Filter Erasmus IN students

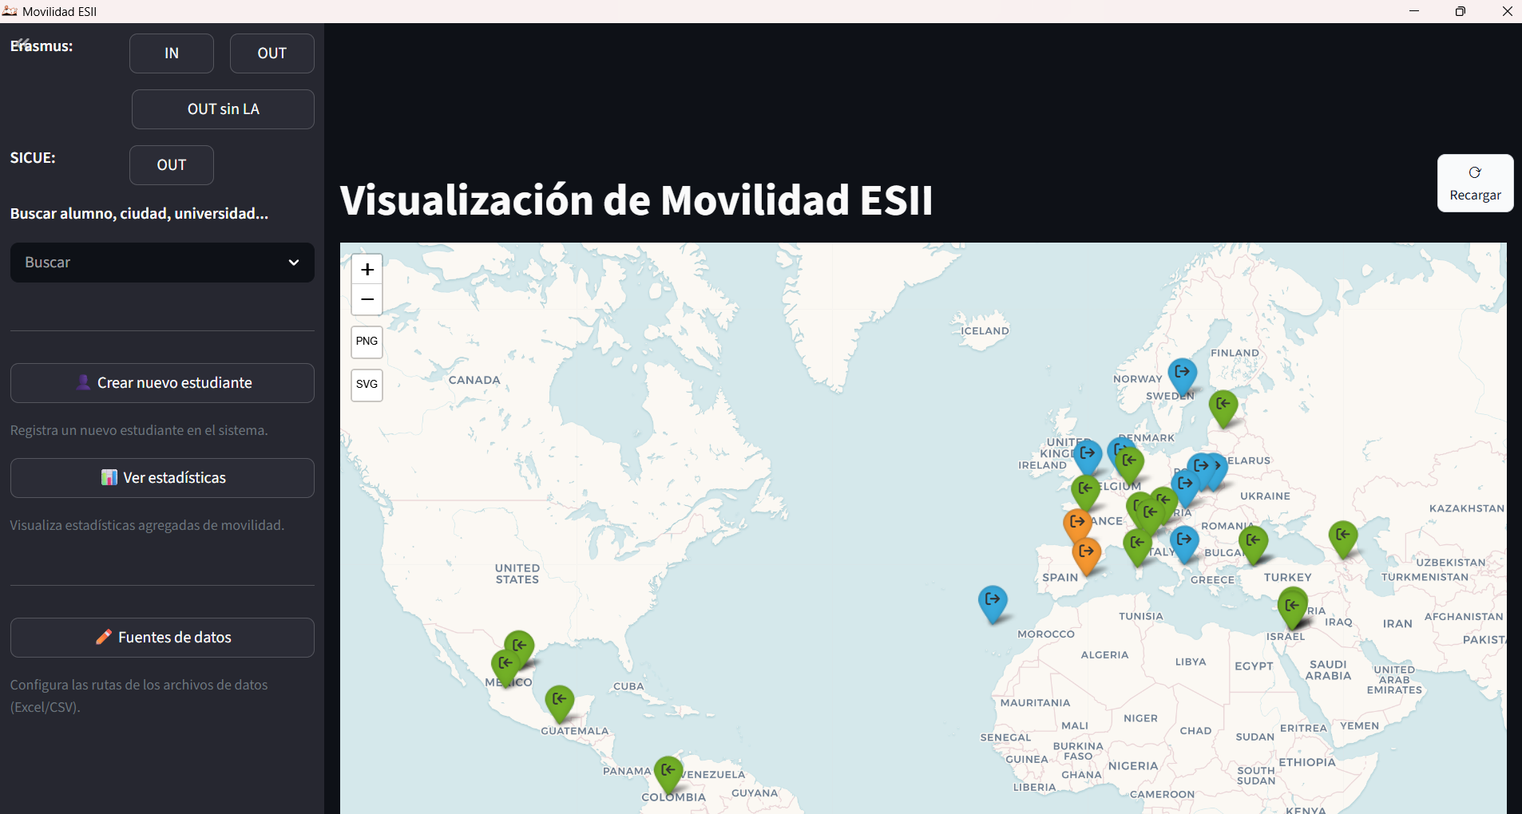(x=172, y=53)
